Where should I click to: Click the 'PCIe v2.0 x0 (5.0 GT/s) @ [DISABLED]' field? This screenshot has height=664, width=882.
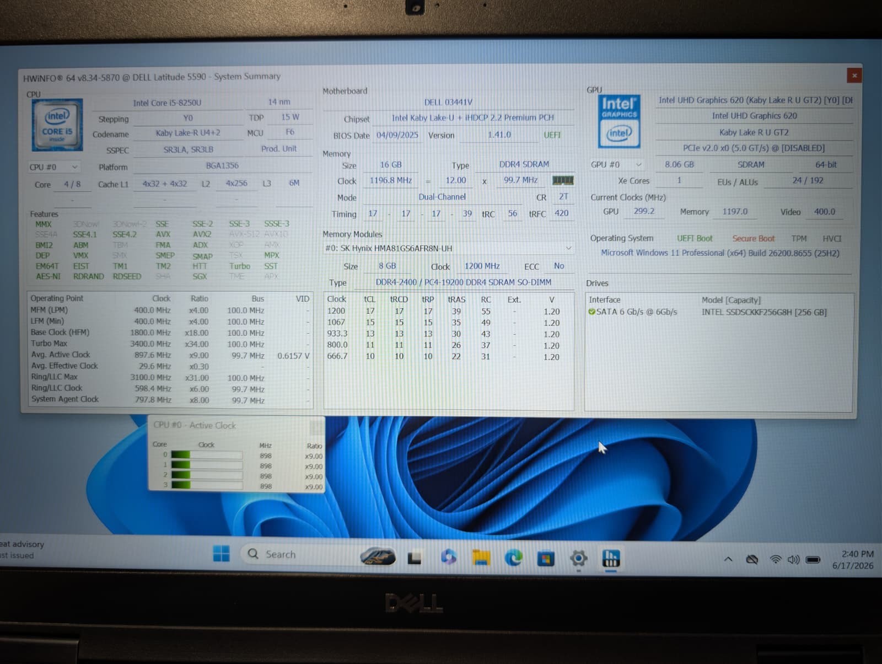click(x=754, y=148)
